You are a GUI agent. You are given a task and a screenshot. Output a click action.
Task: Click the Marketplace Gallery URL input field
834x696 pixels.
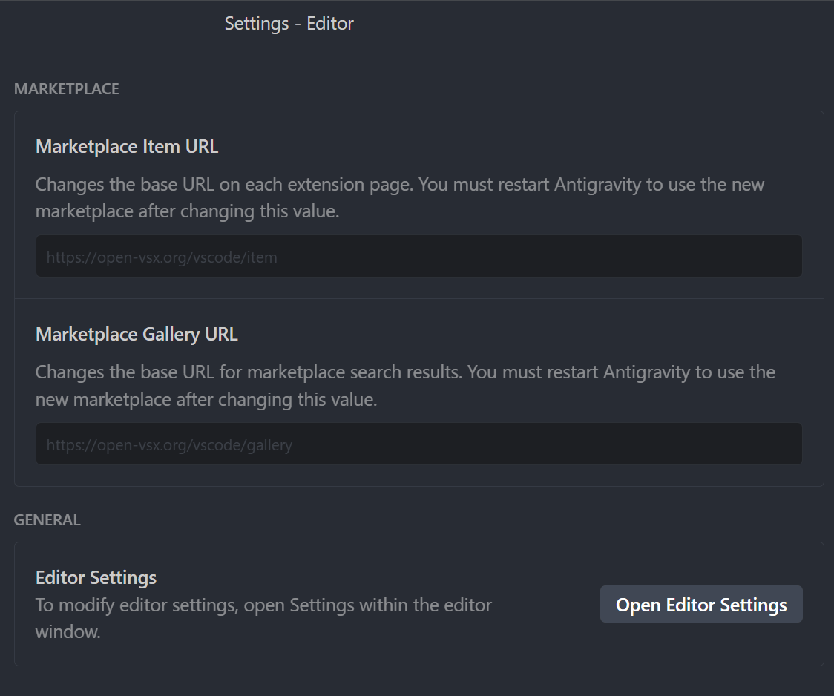(418, 444)
